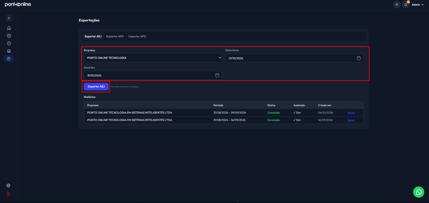Open the Empresa dropdown
The height and width of the screenshot is (203, 429).
tap(153, 58)
